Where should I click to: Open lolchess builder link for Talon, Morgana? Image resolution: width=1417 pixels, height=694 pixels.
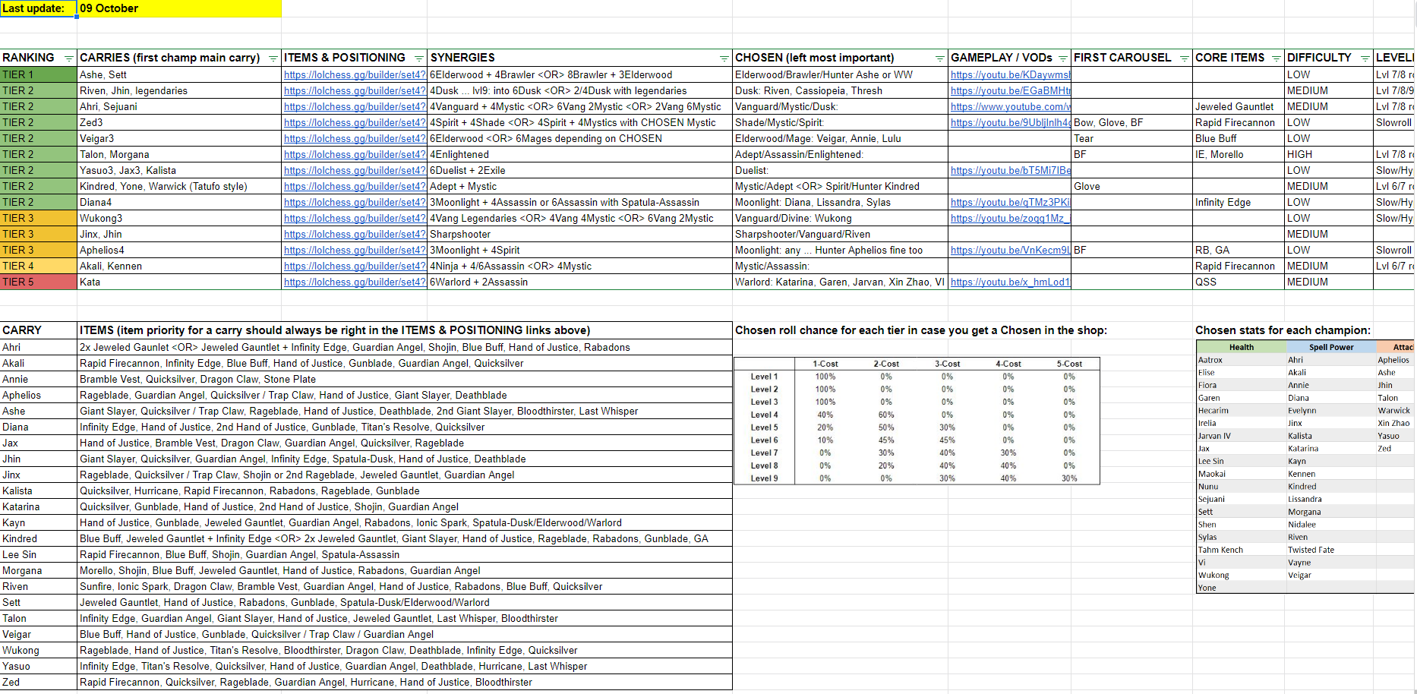[x=355, y=154]
